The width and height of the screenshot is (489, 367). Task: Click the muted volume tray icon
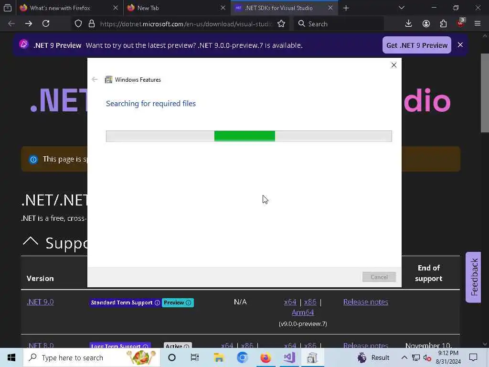click(427, 357)
